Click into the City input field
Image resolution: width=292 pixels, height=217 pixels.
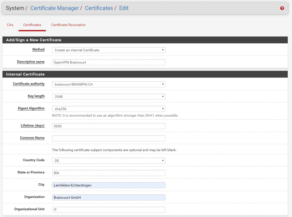109,185
